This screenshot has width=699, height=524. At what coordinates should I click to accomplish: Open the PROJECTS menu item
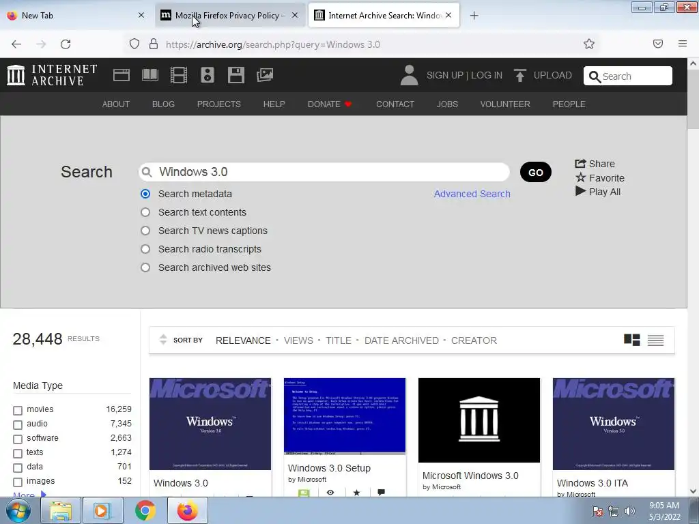[219, 104]
